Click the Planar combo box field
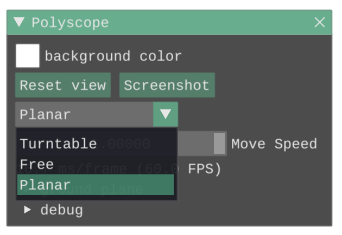The image size is (342, 235). [x=84, y=114]
